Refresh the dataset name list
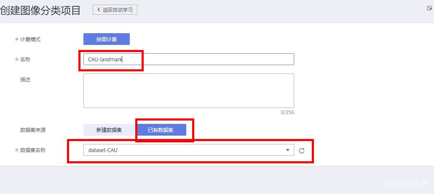 click(x=302, y=151)
